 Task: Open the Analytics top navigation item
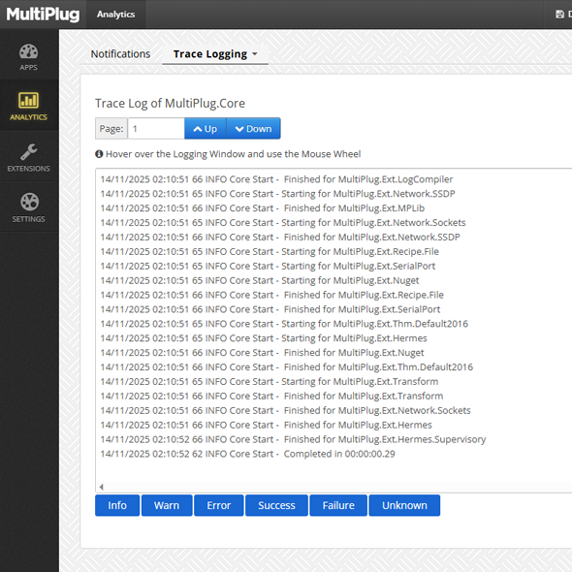tap(115, 15)
